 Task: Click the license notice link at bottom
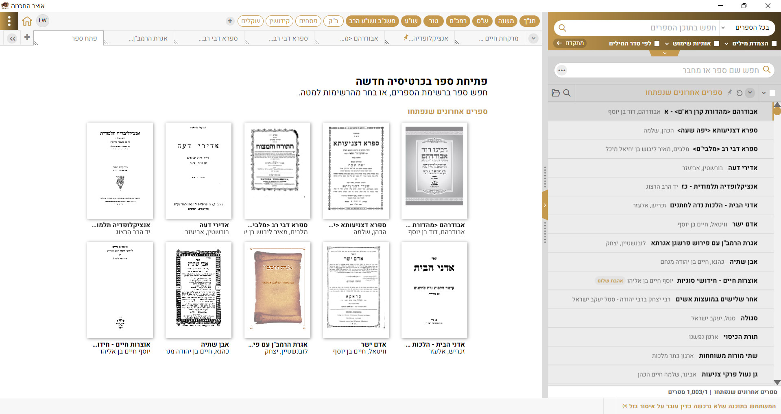click(699, 406)
